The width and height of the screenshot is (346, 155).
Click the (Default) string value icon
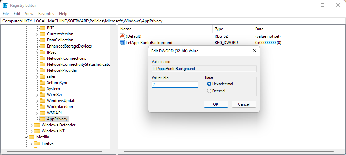click(x=122, y=36)
